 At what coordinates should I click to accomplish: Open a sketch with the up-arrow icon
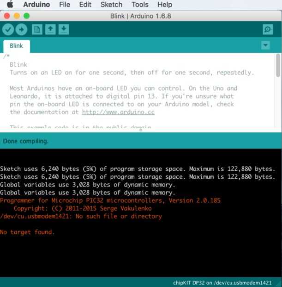[50, 29]
